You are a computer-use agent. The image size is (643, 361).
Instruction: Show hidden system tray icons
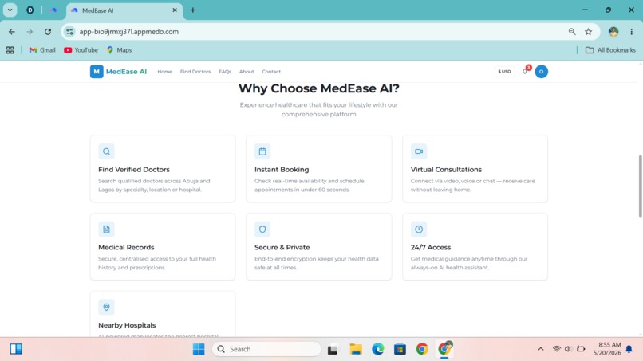pyautogui.click(x=540, y=349)
